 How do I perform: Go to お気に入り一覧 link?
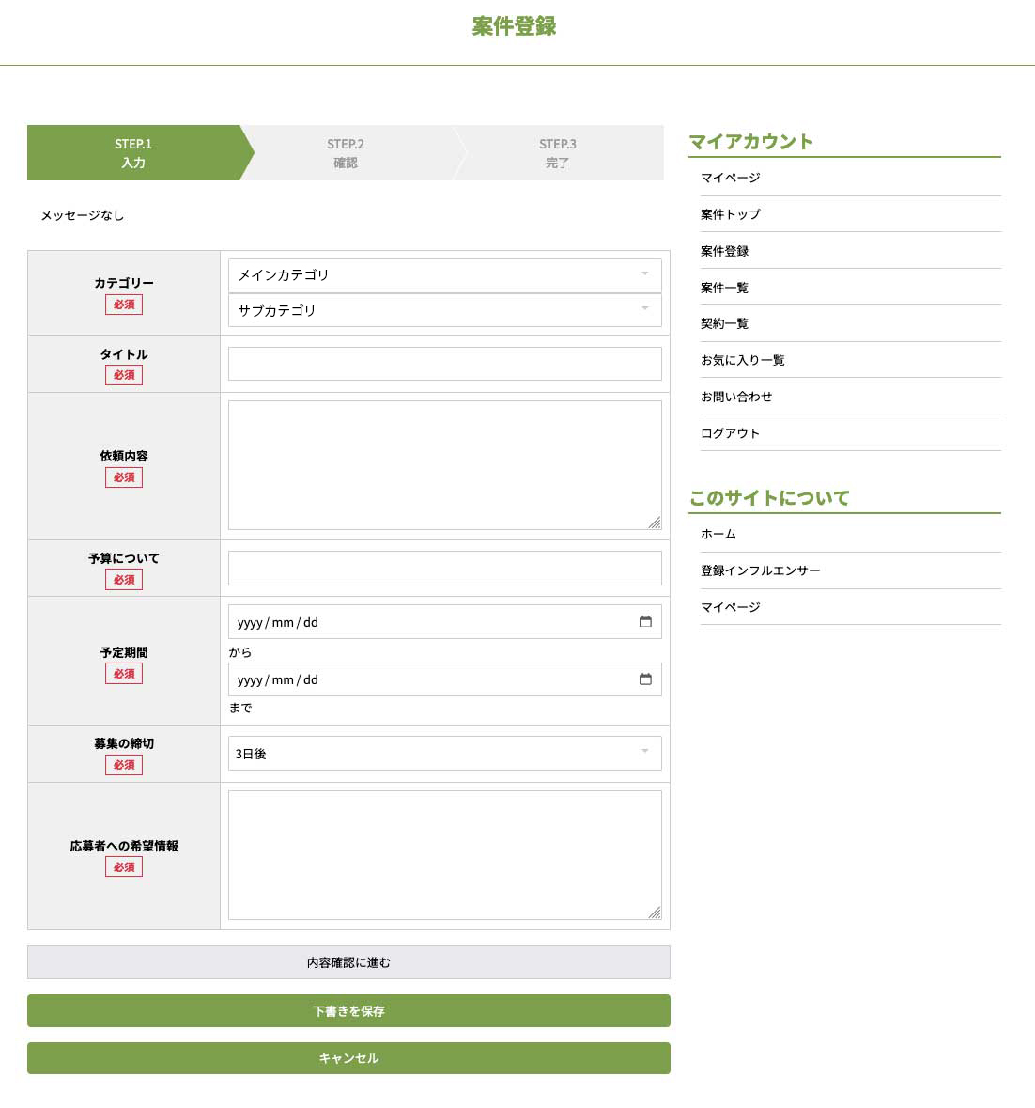point(743,360)
